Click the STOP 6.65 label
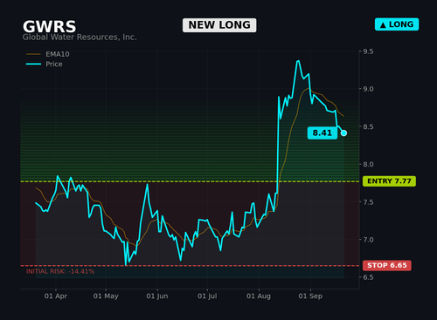Viewport: 437px width, 320px height. click(387, 265)
